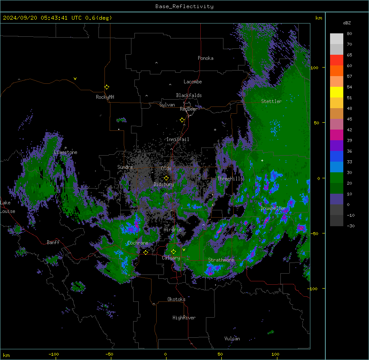Click the Innisfail label
This screenshot has height=360, width=369.
178,139
